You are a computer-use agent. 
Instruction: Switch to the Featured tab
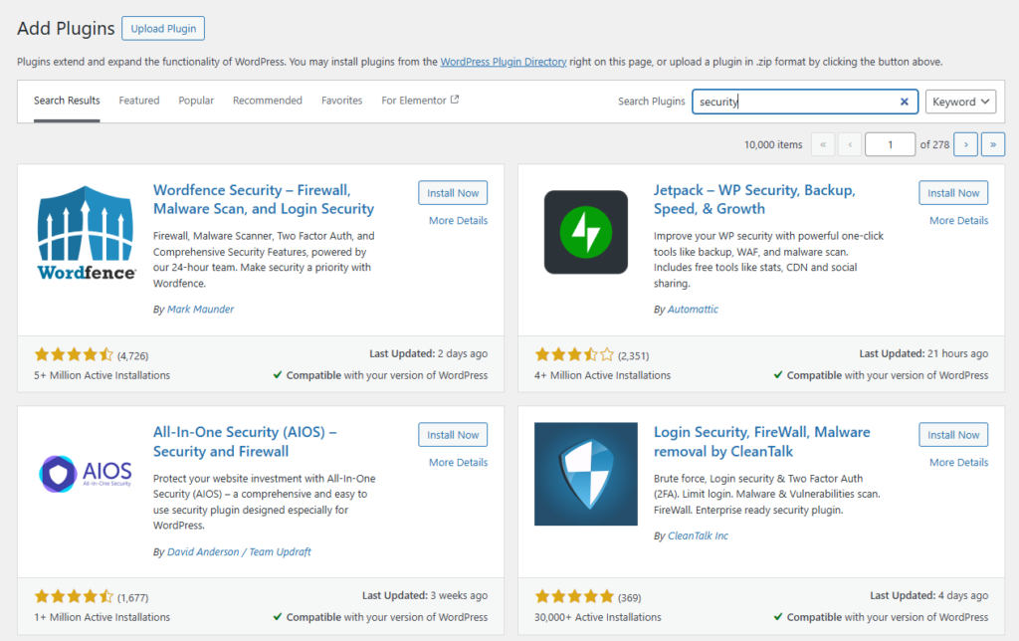[x=139, y=101]
